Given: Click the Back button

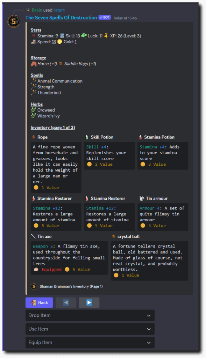Looking at the screenshot, I should click(39, 302).
